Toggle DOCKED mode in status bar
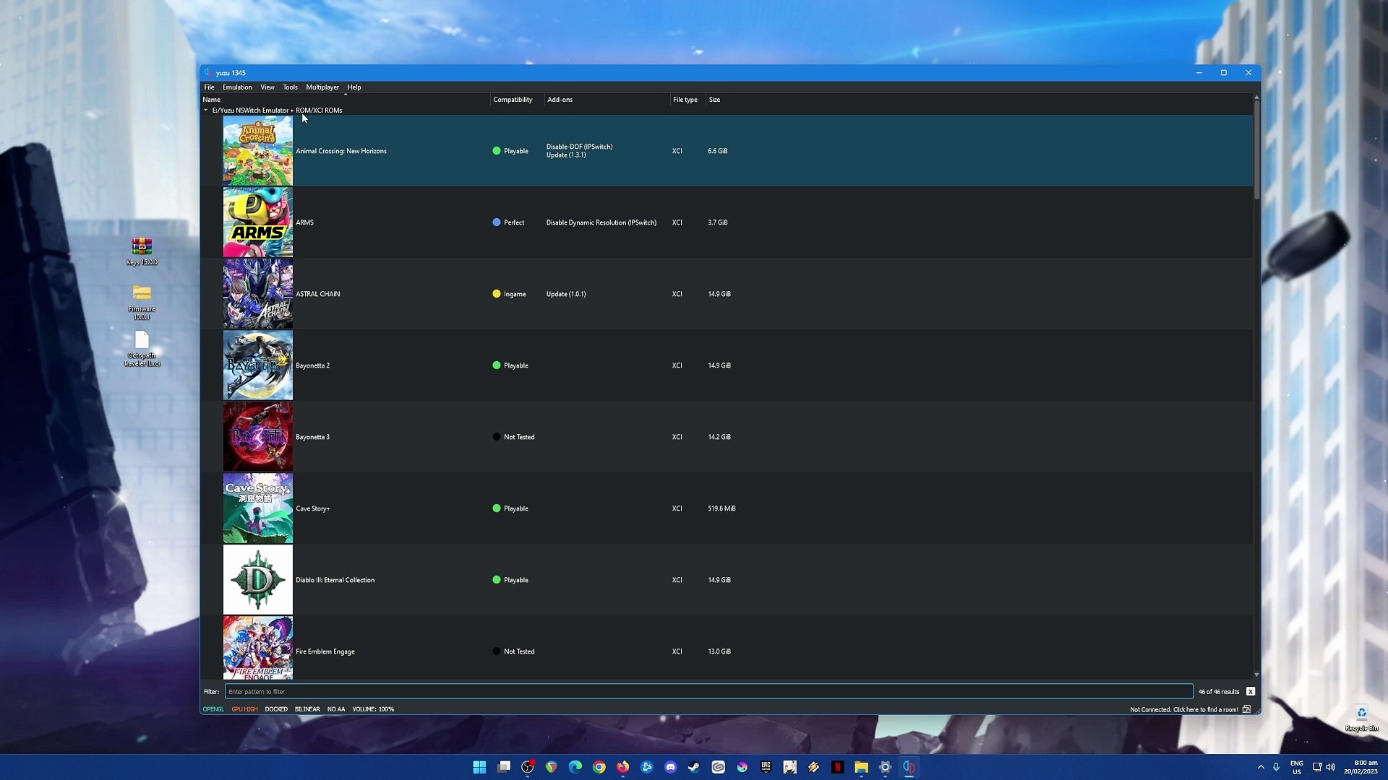The height and width of the screenshot is (780, 1388). 275,708
